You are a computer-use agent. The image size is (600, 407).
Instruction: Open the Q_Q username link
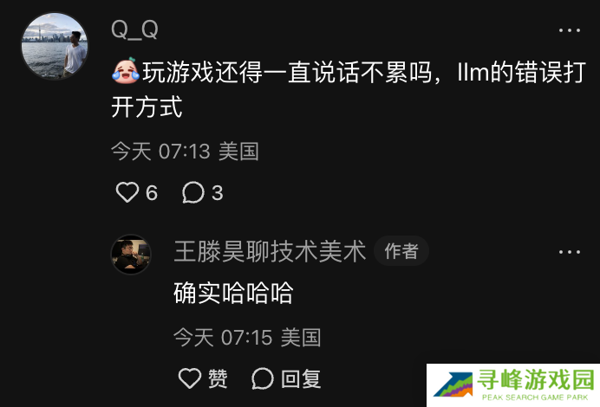click(x=134, y=29)
